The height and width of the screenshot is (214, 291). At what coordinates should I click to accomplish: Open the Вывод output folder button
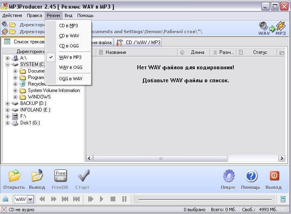37,175
